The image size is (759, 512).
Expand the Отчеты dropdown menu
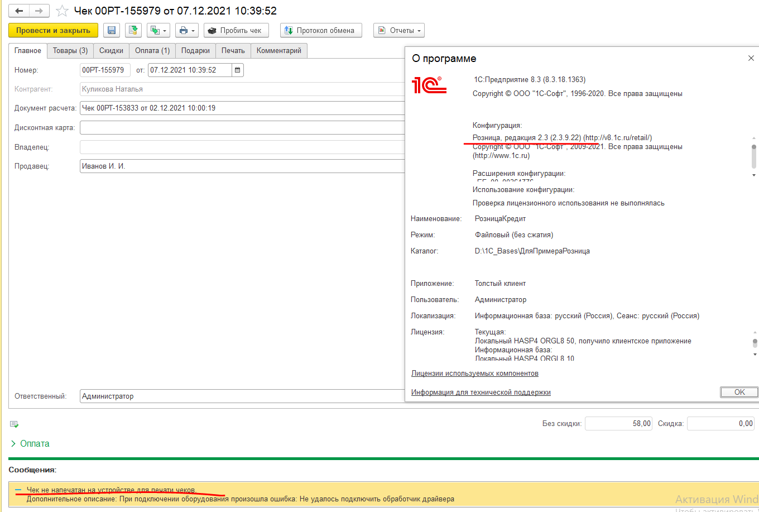[x=399, y=30]
